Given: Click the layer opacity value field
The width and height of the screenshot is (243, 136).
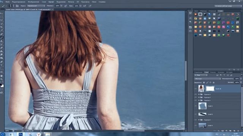Looking at the screenshot, I should click(237, 79).
